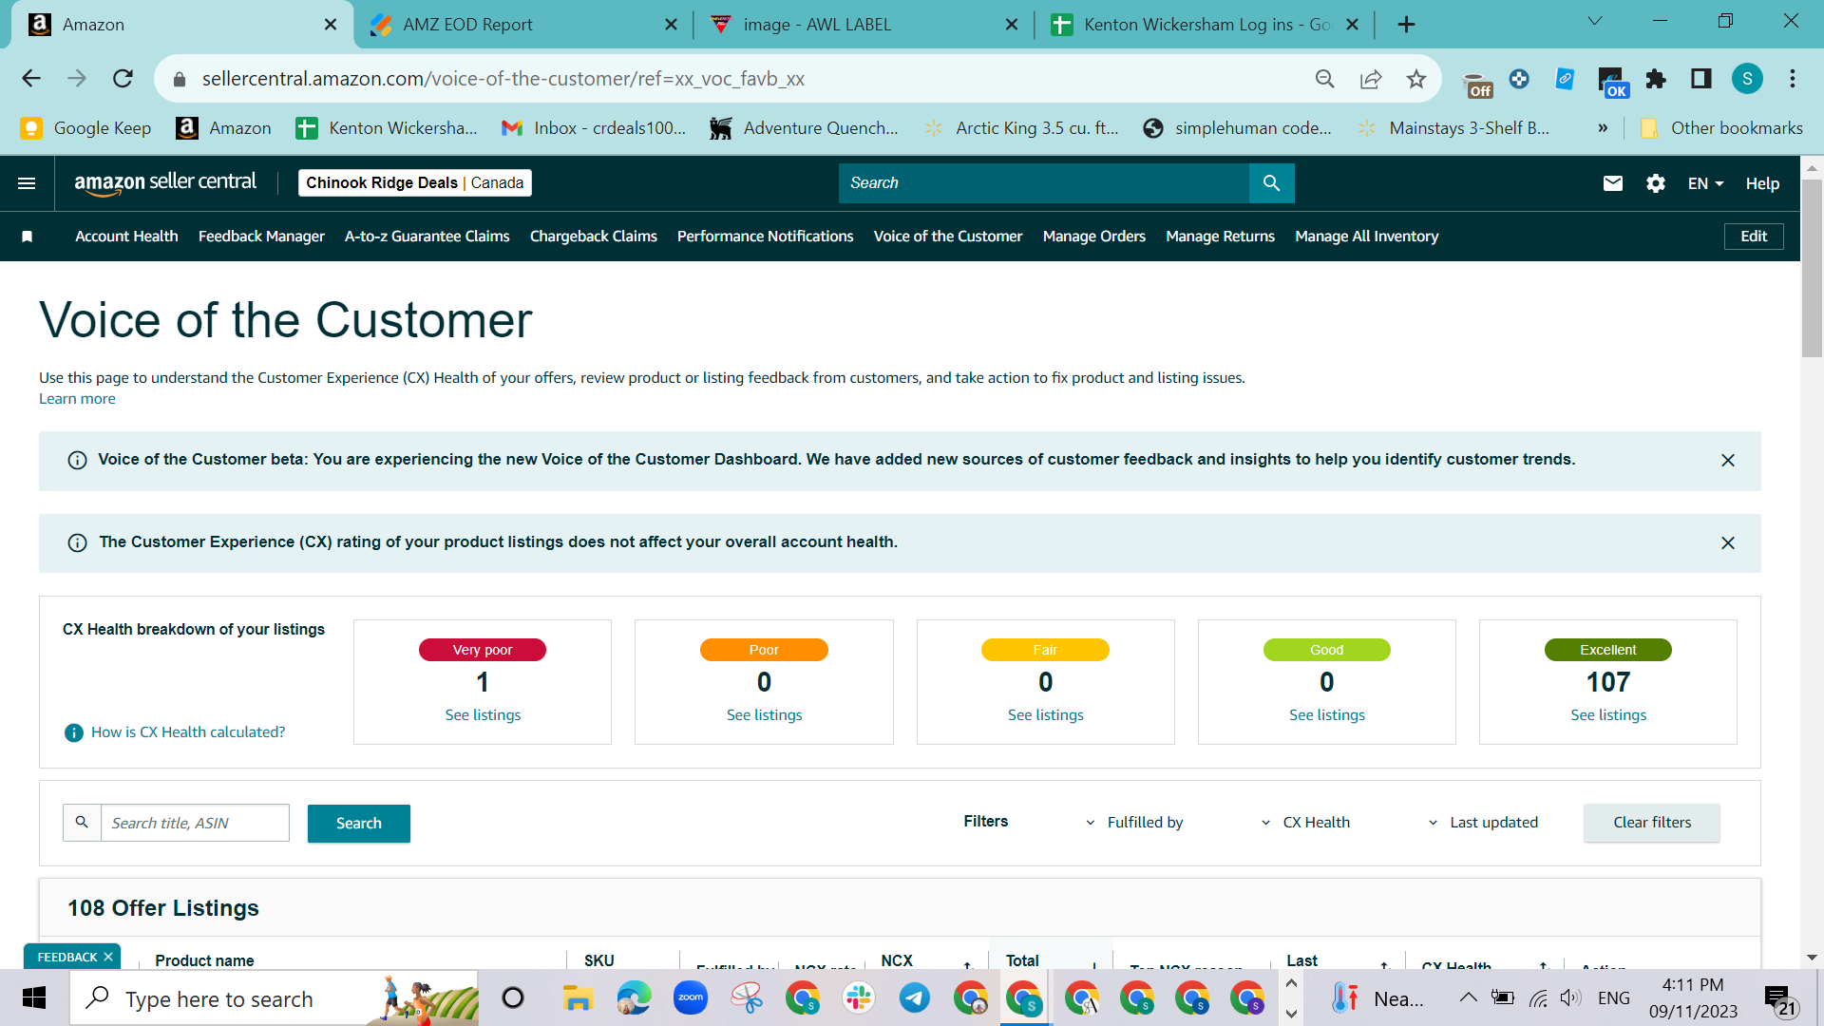Viewport: 1824px width, 1026px height.
Task: Open A-to-z Guarantee Claims
Action: click(427, 237)
